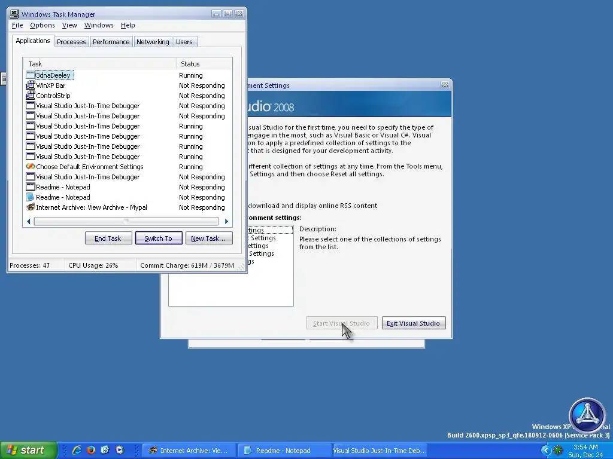Click the Switch To button
613x459 pixels.
pos(158,238)
